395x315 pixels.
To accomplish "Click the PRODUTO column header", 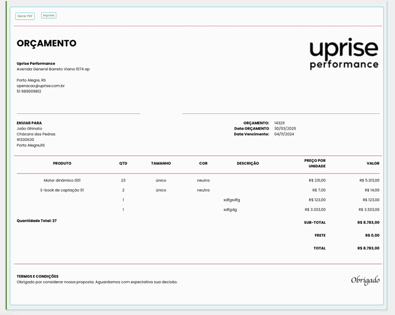I will 62,163.
